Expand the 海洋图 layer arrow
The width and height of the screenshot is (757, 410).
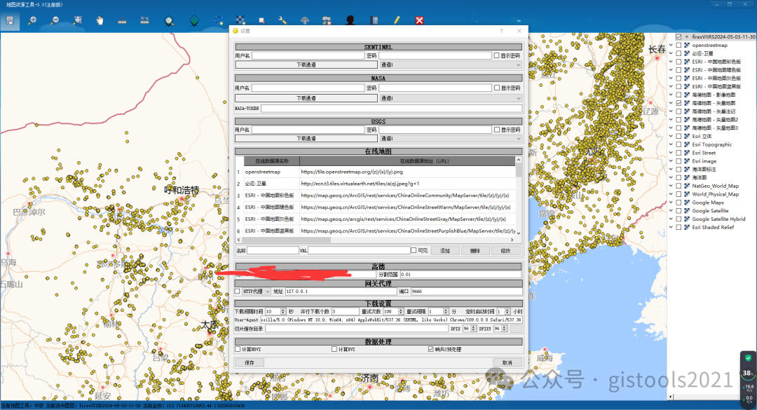(671, 178)
